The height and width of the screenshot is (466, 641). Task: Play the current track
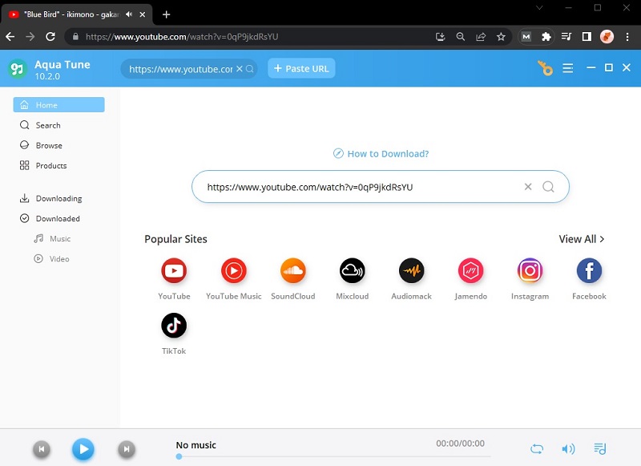point(83,449)
